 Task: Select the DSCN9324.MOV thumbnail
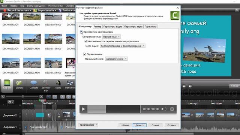(53, 63)
